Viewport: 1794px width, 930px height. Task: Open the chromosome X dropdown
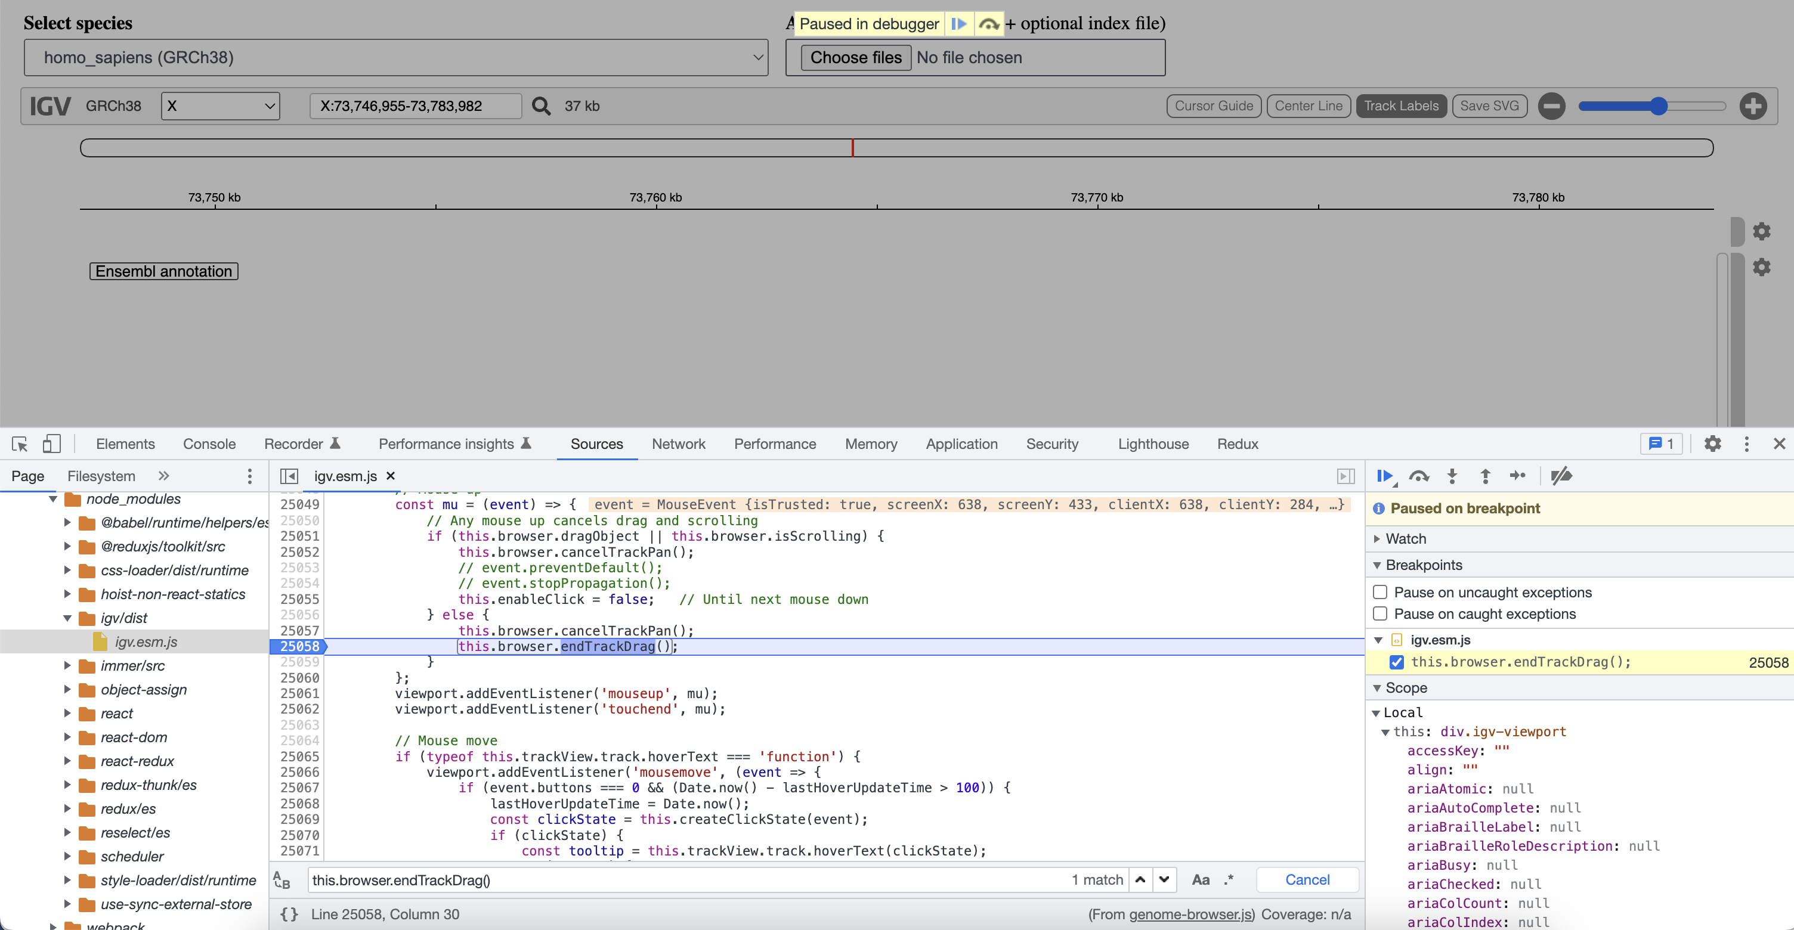point(220,106)
